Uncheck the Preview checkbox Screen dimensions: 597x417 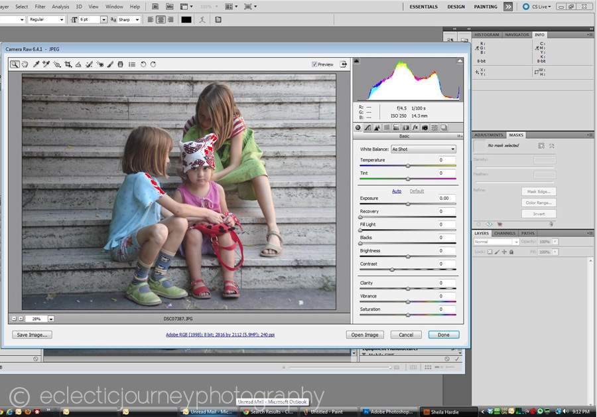314,64
